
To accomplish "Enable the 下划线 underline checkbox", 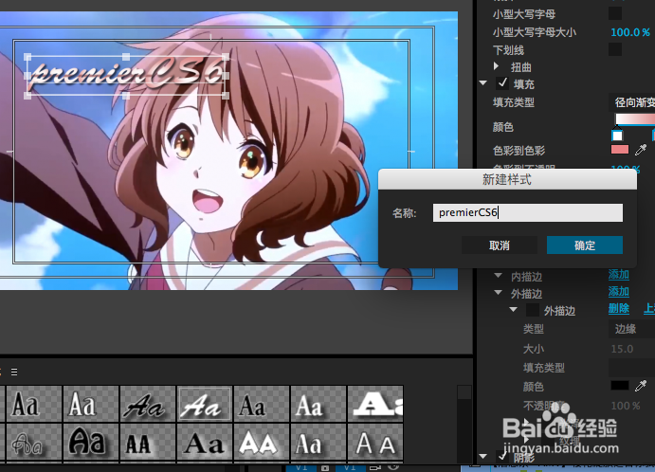I will [615, 49].
